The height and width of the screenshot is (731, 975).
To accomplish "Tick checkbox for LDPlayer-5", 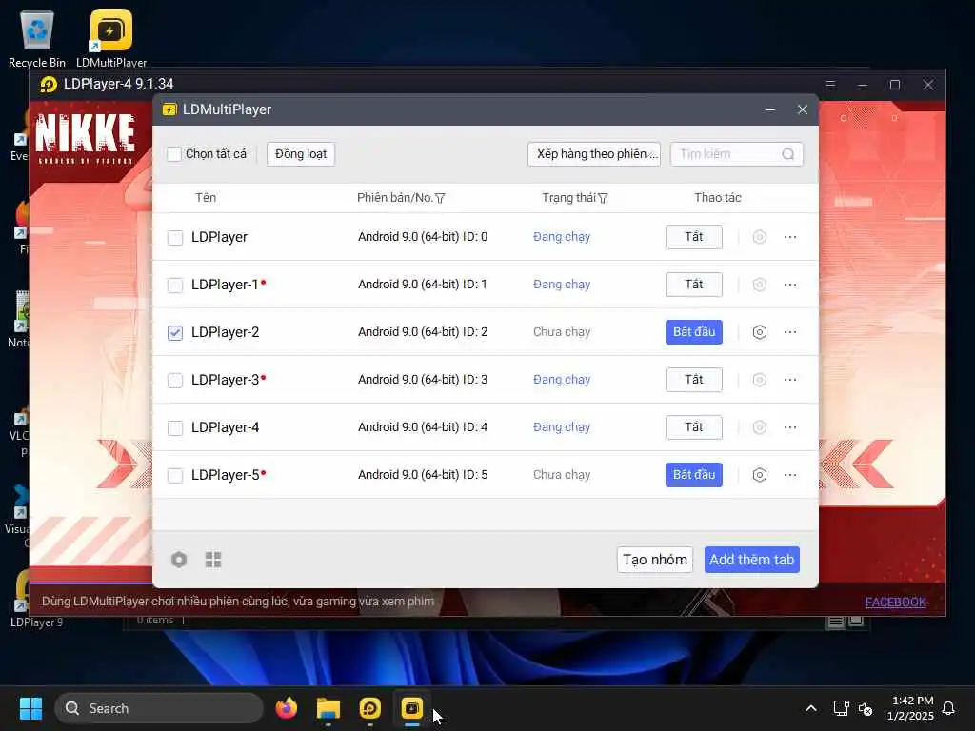I will (x=175, y=476).
